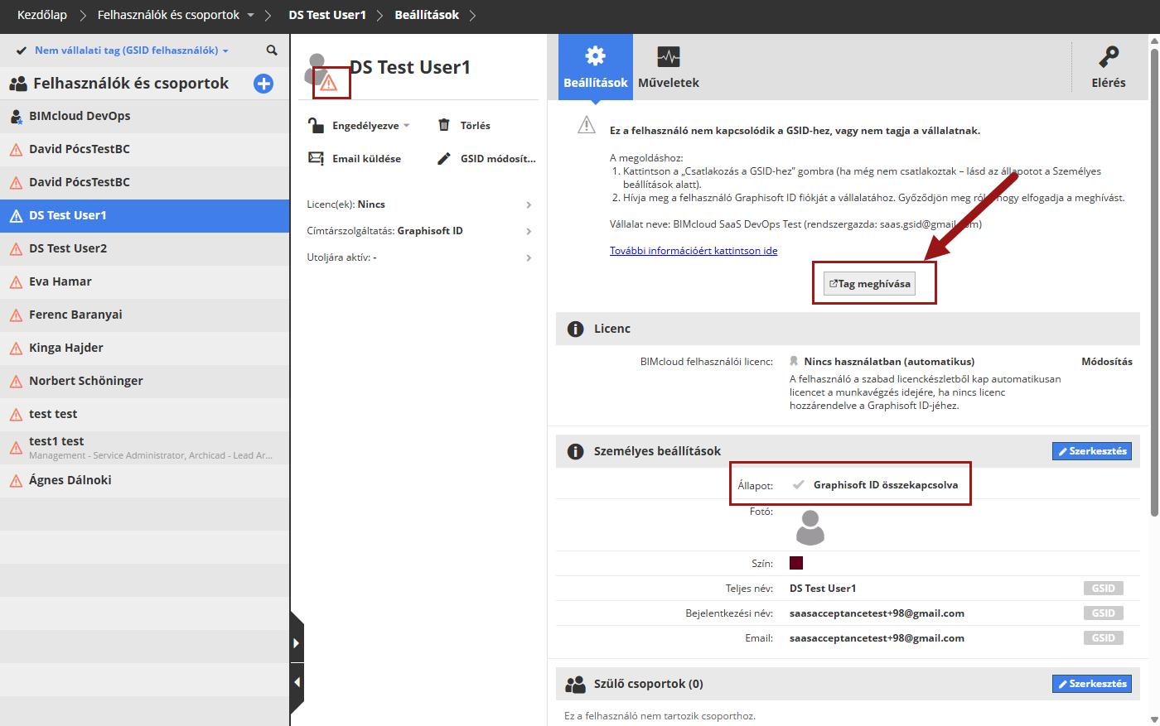Screen dimensions: 1160x726
Task: Click warning icon next to Kinga Hajder
Action: click(16, 349)
